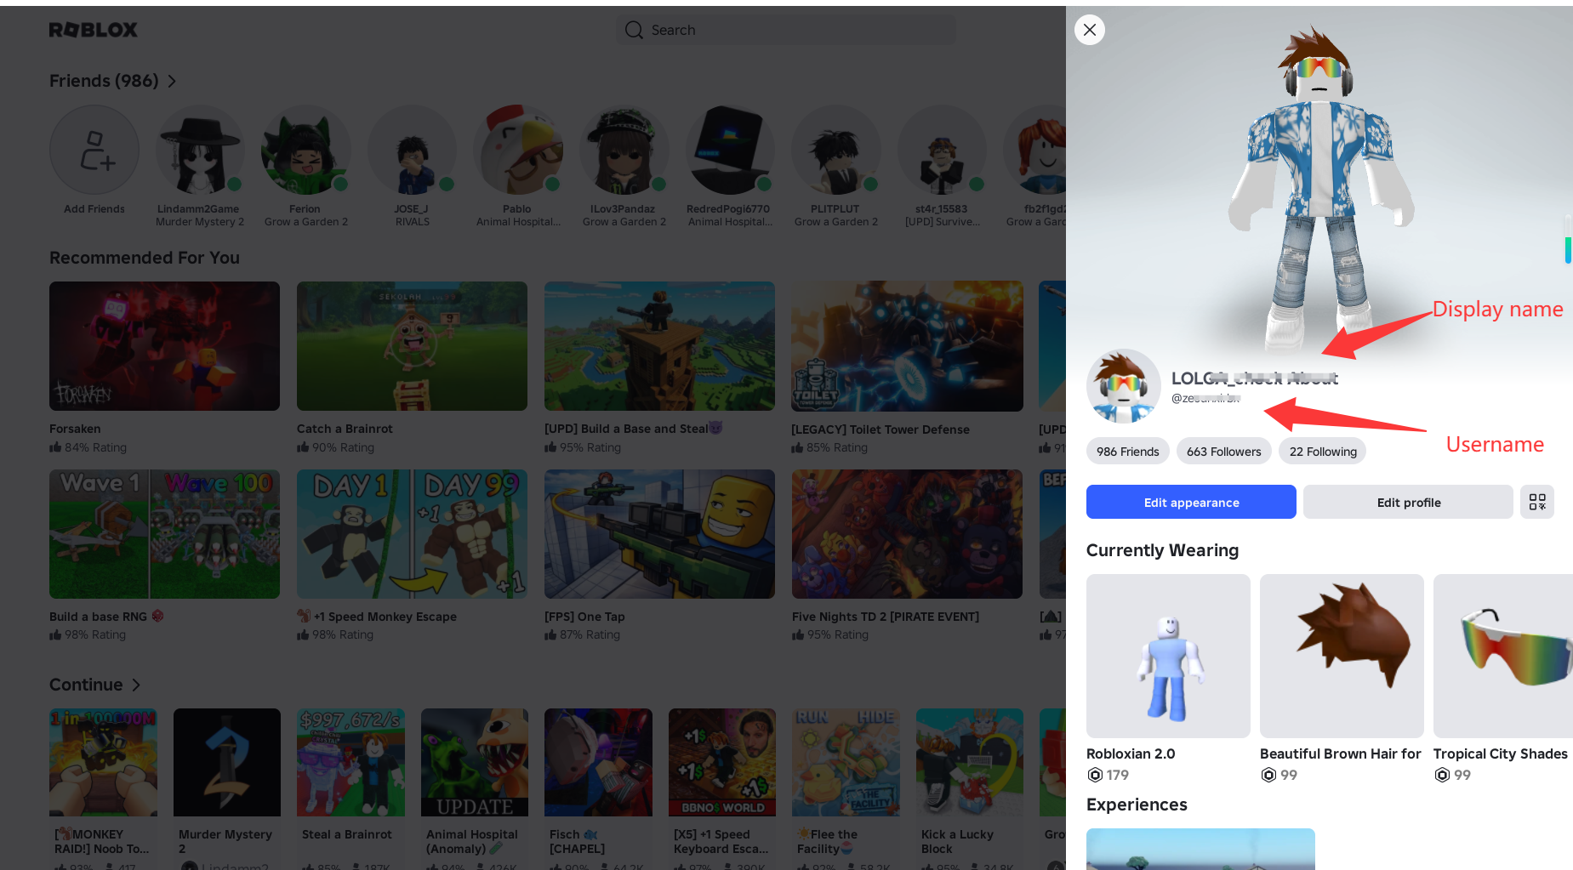Open Build a Base and Steal thumbnail
This screenshot has width=1573, height=870.
click(659, 346)
